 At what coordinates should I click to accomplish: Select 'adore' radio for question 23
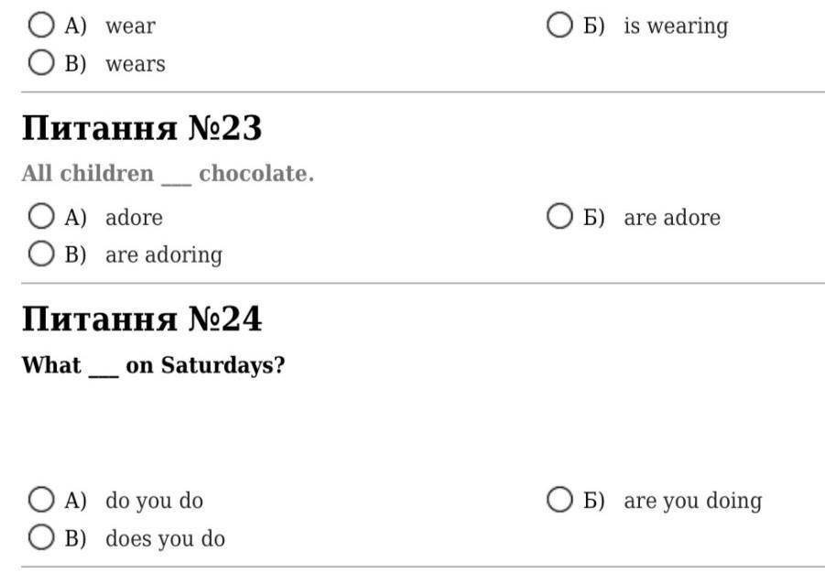41,217
